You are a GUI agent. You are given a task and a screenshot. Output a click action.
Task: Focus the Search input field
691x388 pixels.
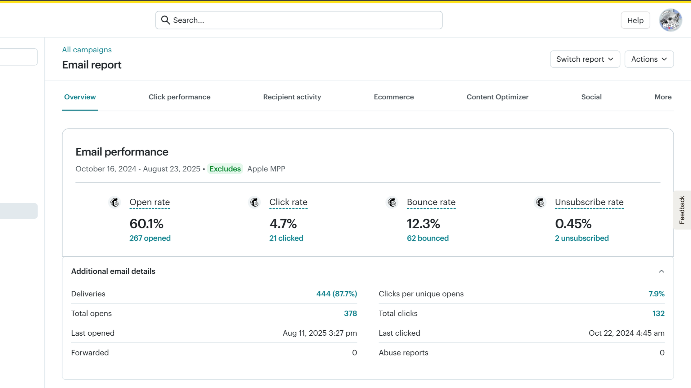(x=299, y=20)
